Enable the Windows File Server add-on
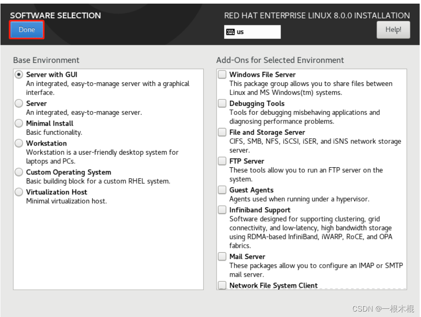421x317 pixels. coord(222,75)
